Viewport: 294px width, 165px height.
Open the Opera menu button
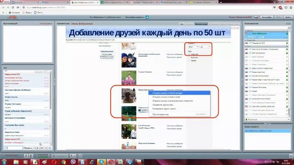[x=5, y=2]
